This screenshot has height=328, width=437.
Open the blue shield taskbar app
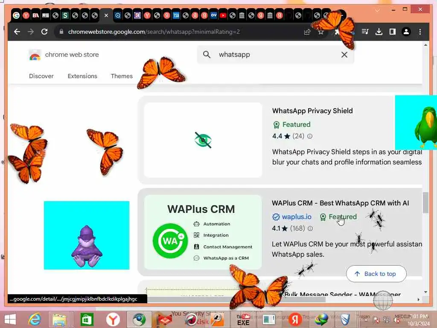(345, 319)
